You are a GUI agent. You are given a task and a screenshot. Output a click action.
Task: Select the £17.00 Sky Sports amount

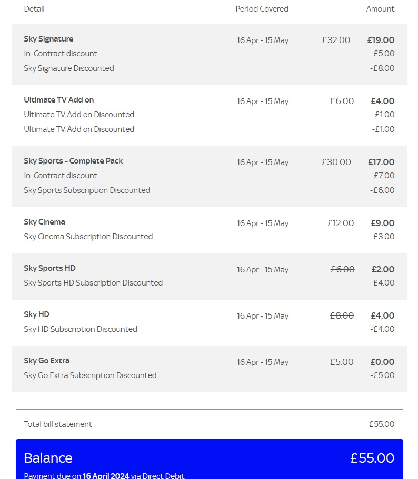[x=381, y=162]
